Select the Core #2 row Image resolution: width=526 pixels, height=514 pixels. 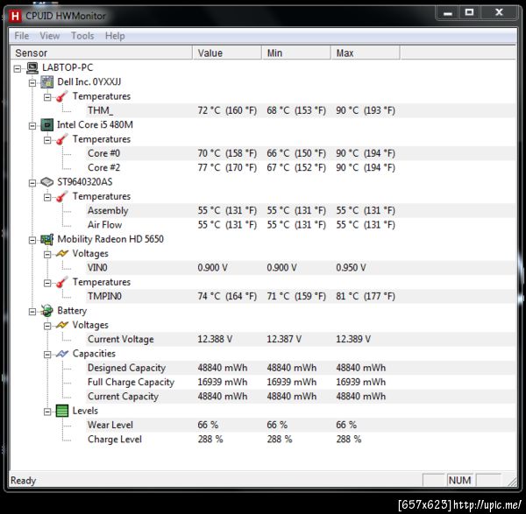click(x=300, y=167)
